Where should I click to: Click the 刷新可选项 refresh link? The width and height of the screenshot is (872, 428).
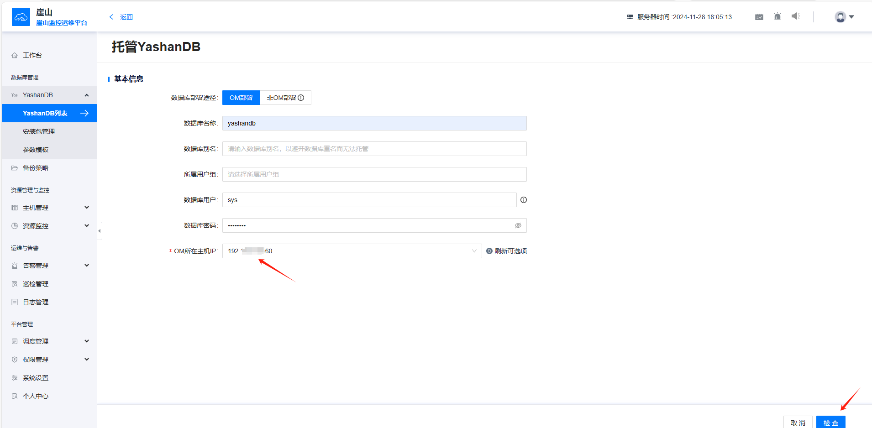tap(511, 251)
